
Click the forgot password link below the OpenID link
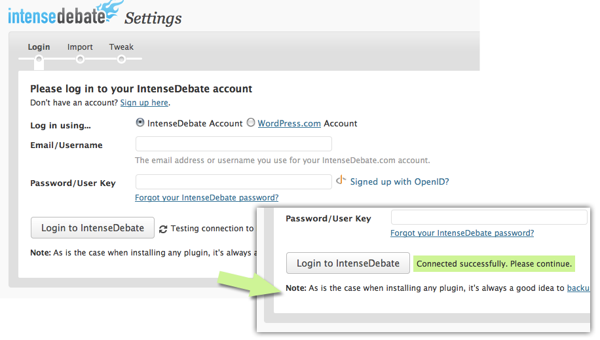point(206,198)
